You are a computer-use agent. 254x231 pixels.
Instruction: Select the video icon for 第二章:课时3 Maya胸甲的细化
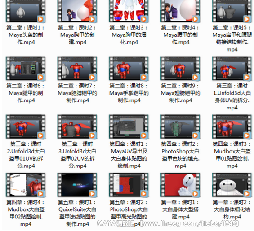point(129,11)
